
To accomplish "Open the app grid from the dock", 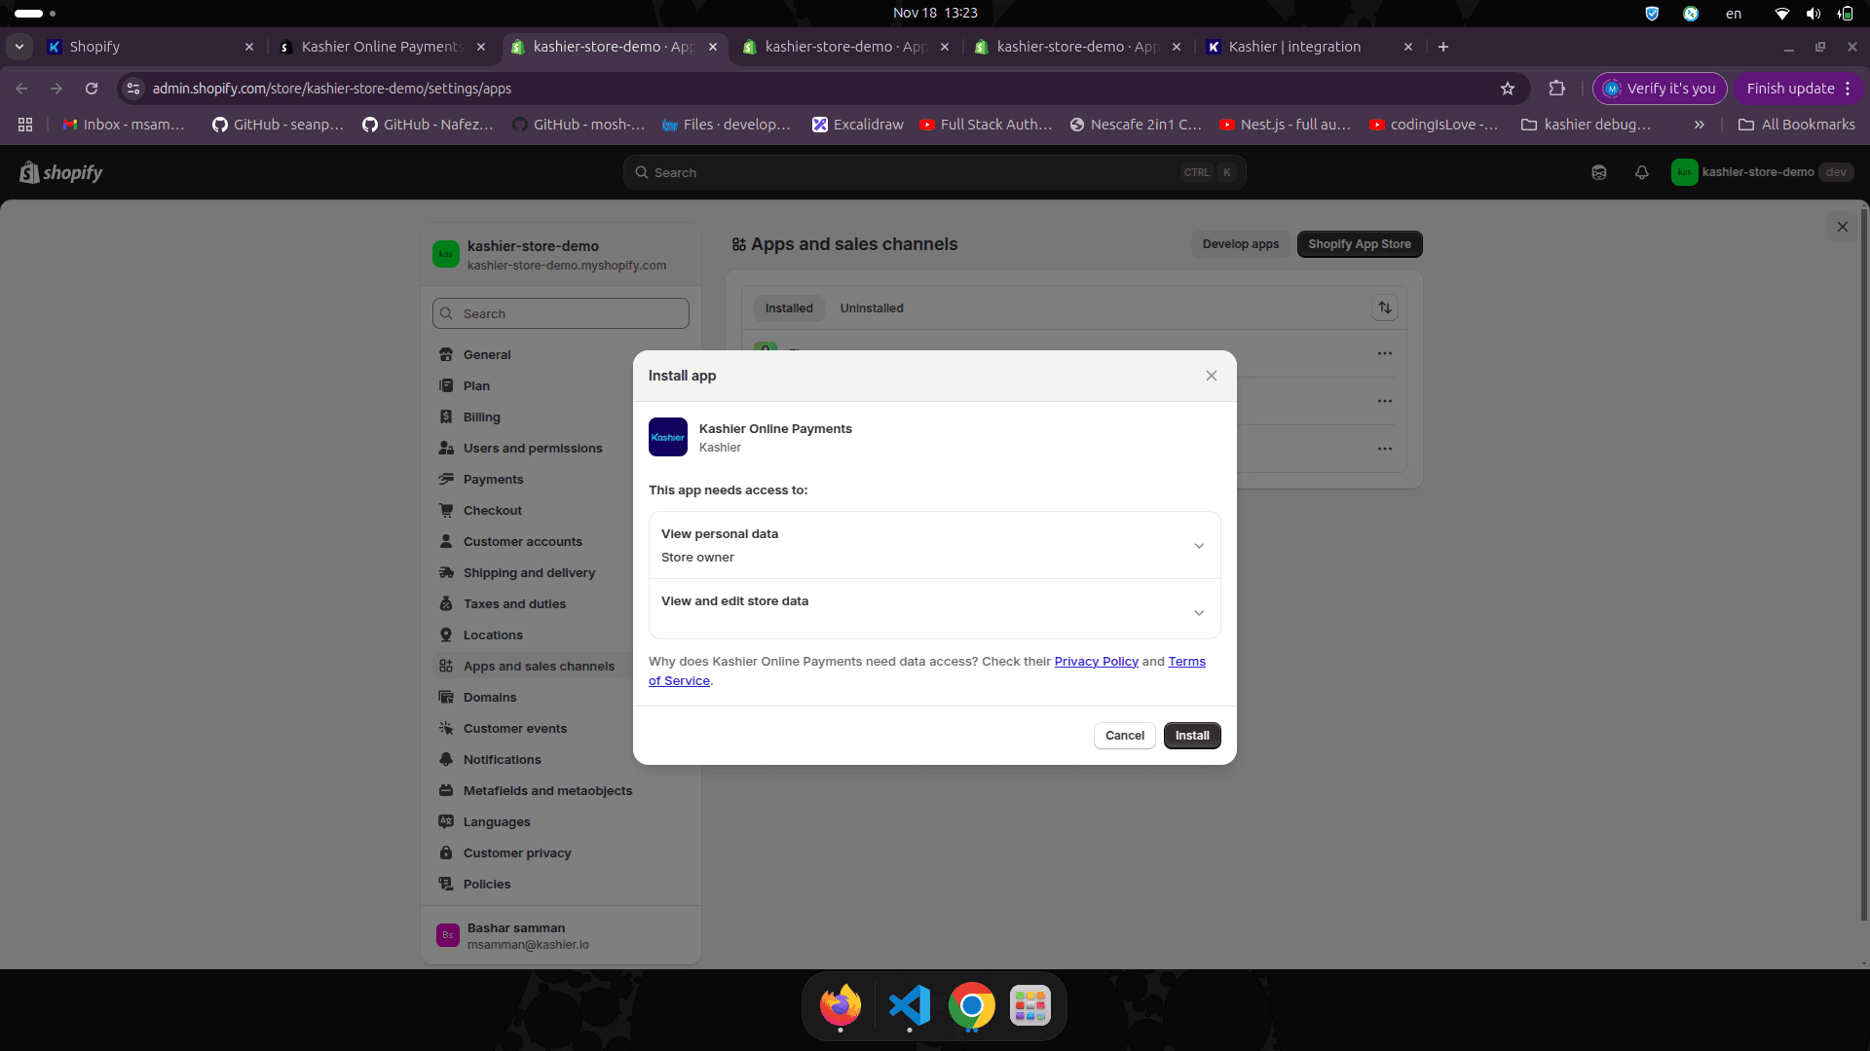I will [x=1029, y=1006].
